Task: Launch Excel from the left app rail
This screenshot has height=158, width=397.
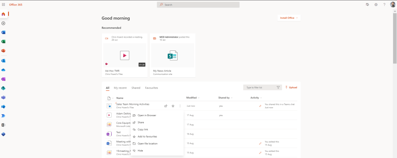Action: coord(3,42)
